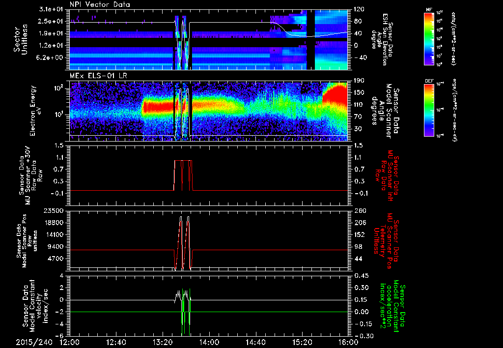Click the horizontal green acceleration line
The width and height of the screenshot is (503, 348).
123,312
